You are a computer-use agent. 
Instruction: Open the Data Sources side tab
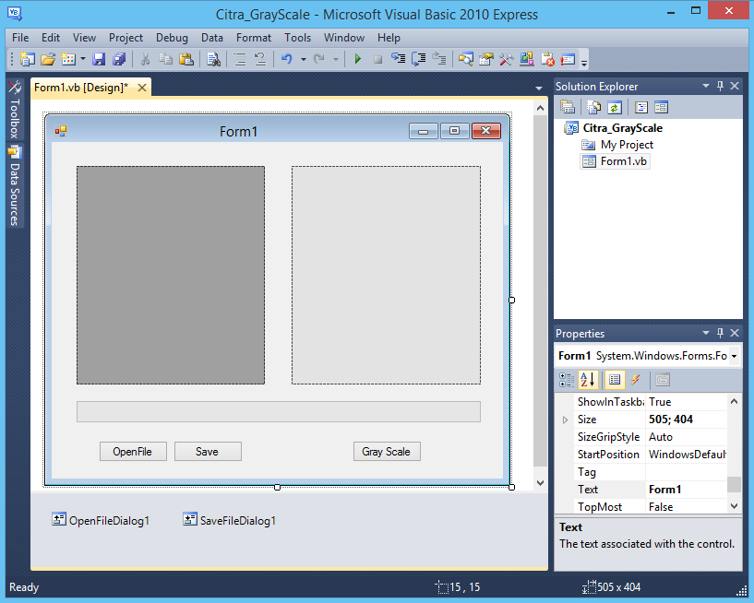click(x=15, y=186)
